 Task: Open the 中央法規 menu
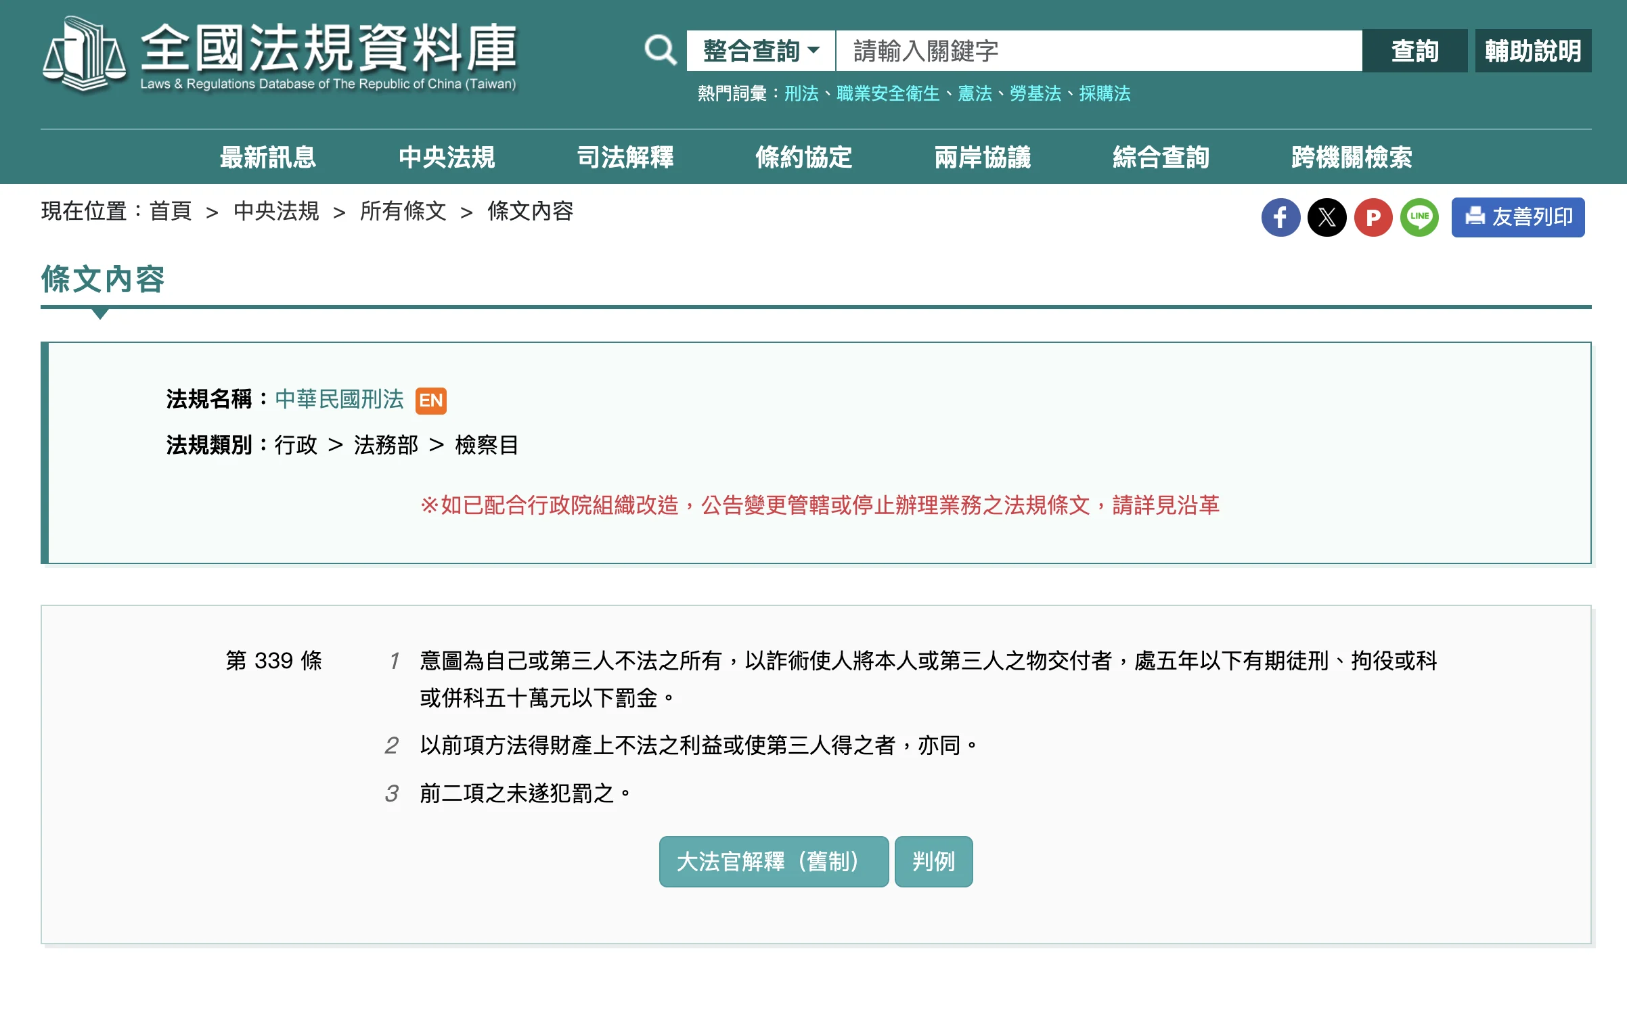[447, 157]
